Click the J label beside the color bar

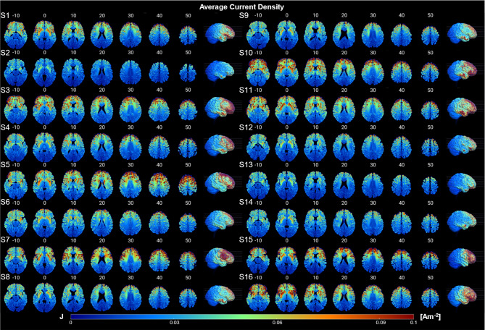(61, 317)
